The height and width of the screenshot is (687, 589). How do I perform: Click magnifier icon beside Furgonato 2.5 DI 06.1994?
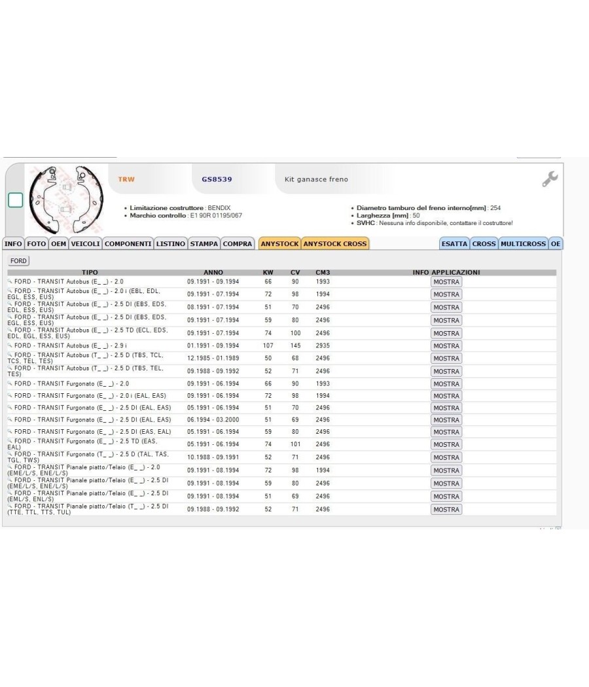(10, 419)
